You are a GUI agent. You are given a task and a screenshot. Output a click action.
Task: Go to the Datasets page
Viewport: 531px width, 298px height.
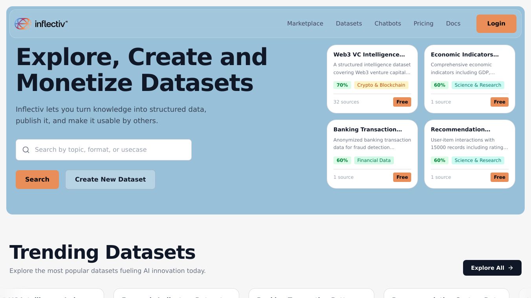tap(349, 24)
